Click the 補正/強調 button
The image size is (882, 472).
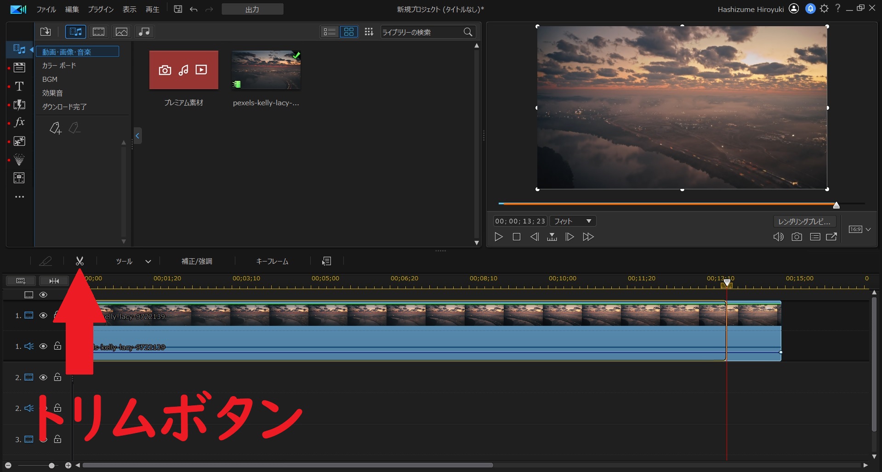click(197, 261)
